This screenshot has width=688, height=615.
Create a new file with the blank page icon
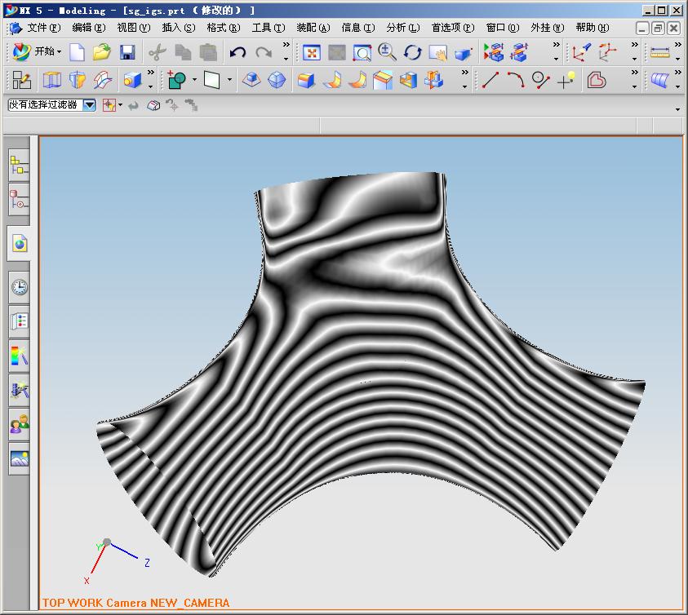(x=78, y=52)
